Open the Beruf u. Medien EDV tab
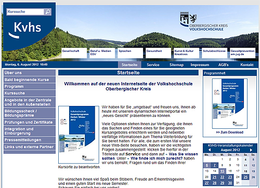The height and width of the screenshot is (188, 260). tap(102, 53)
